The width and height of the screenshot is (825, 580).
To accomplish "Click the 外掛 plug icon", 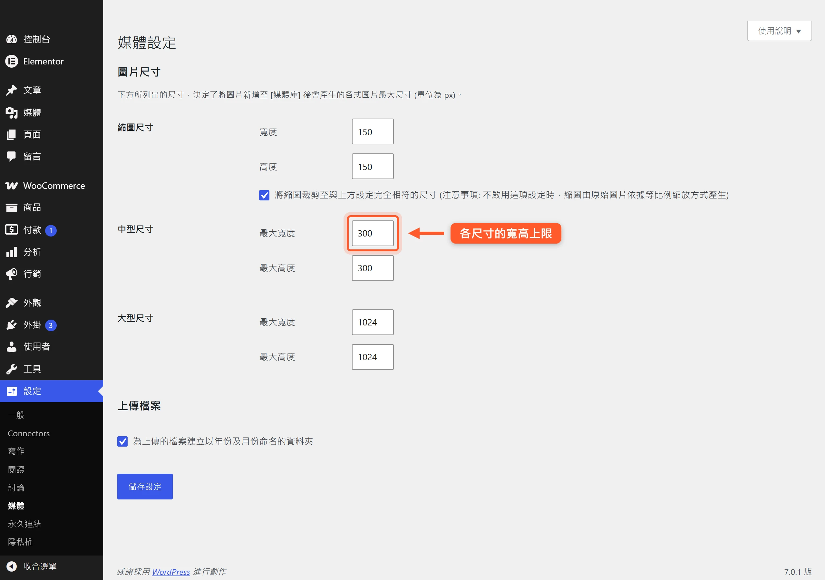I will 12,325.
